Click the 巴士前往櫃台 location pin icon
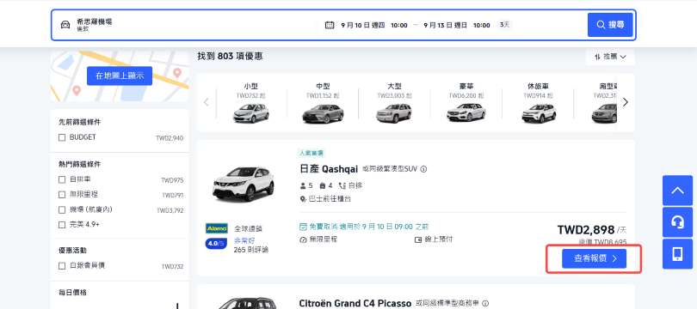Screen dimensions: 697x309 coord(303,199)
